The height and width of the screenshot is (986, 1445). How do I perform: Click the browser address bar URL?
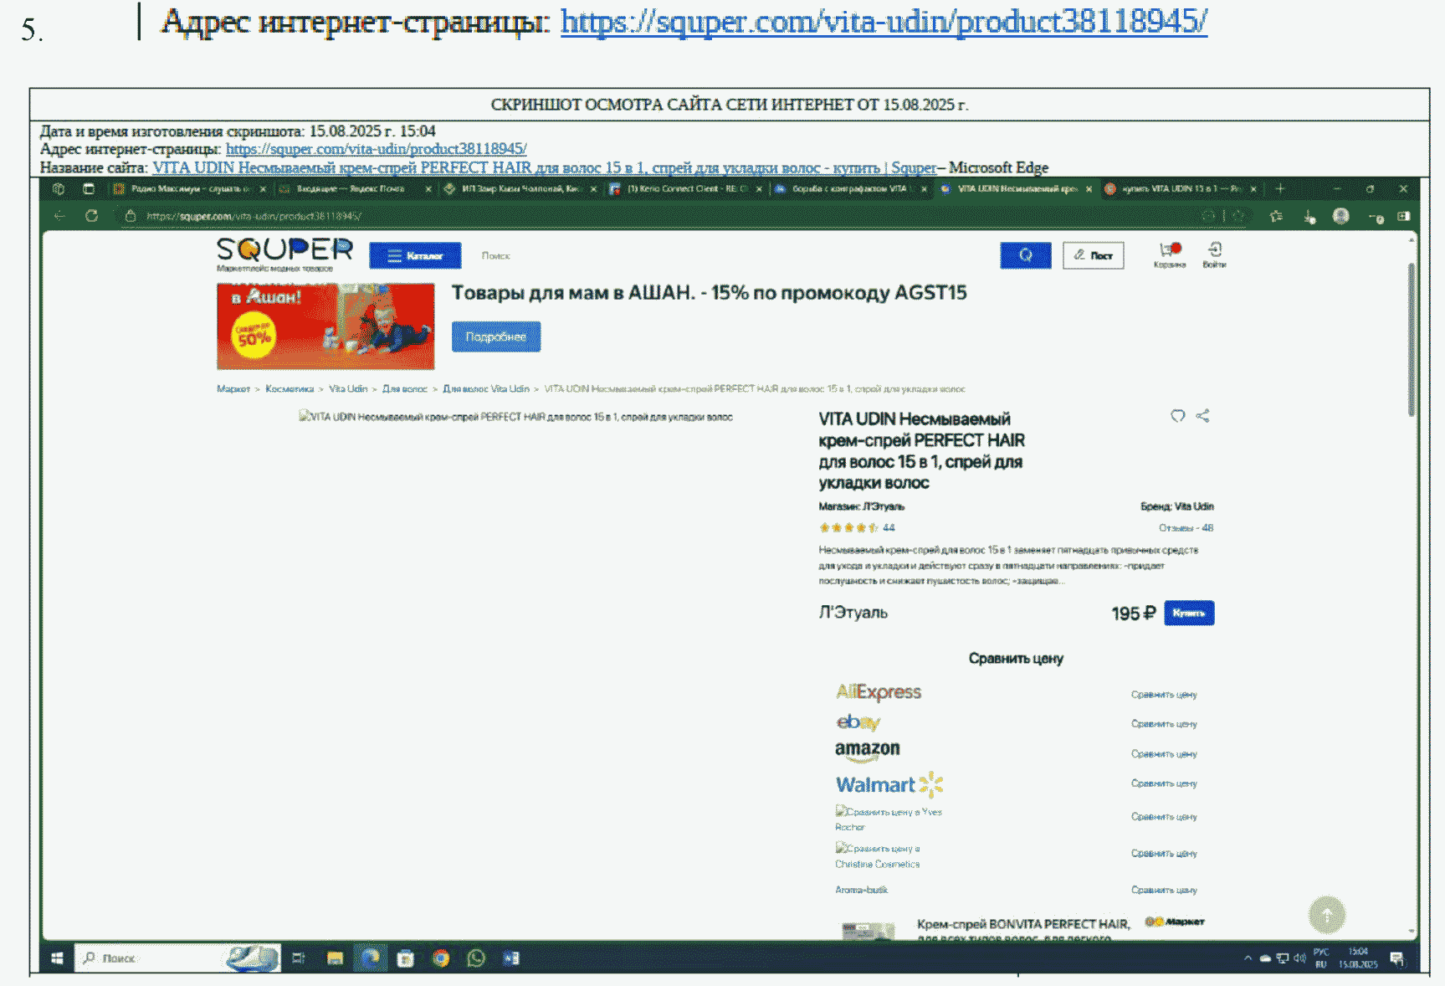pos(254,216)
